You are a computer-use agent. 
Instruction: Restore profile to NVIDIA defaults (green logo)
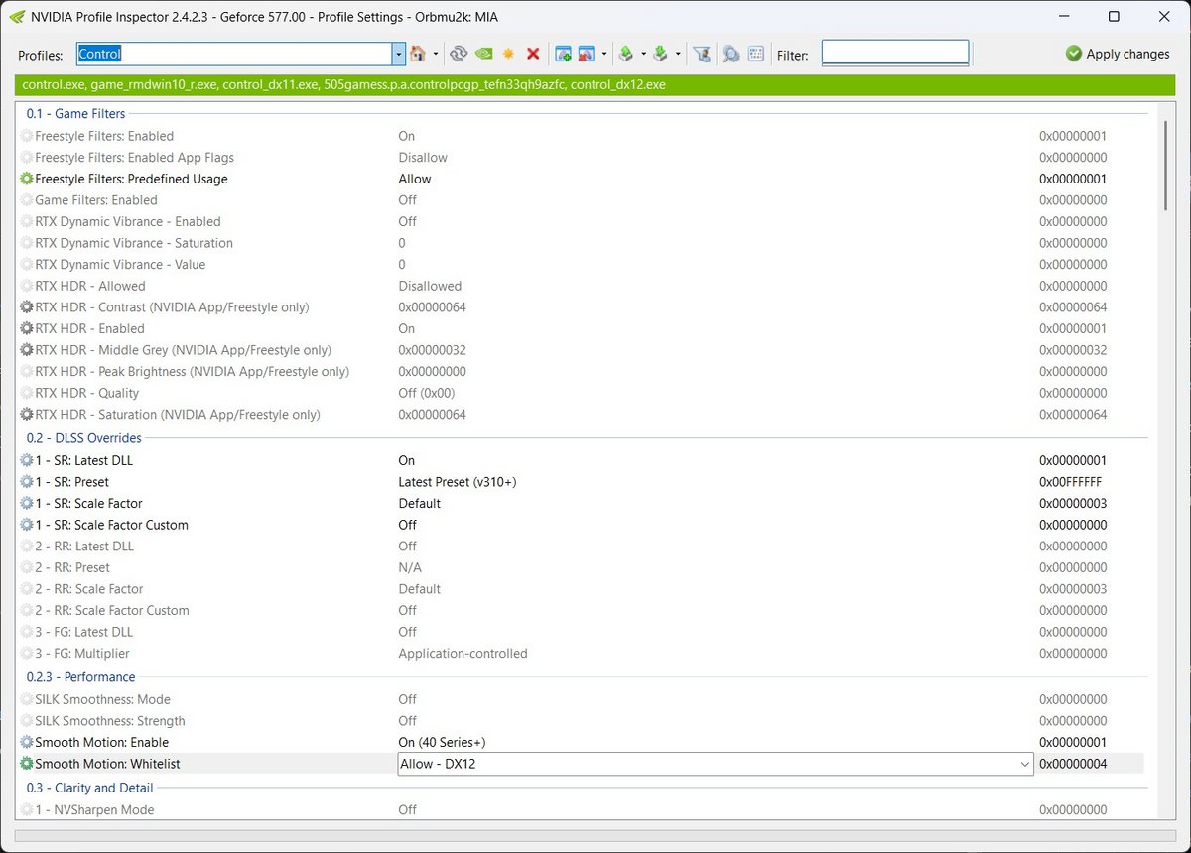point(483,54)
